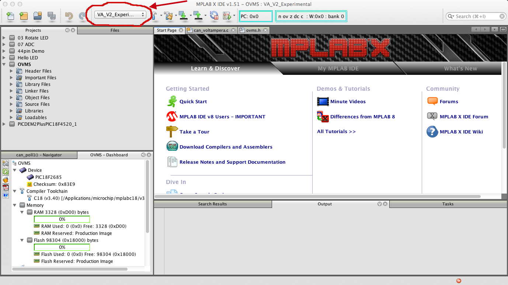This screenshot has width=508, height=285.
Task: Switch to the can_voltampera.c tab
Action: [212, 30]
